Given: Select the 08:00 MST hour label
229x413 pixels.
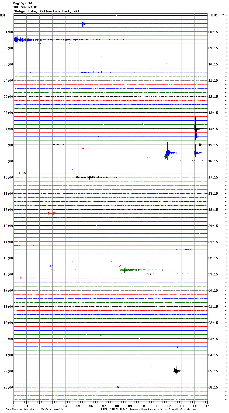Looking at the screenshot, I should tap(8, 145).
